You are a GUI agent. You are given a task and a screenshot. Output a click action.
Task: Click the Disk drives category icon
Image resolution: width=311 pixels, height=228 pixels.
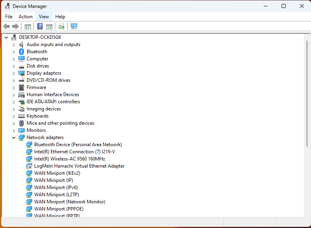point(21,67)
